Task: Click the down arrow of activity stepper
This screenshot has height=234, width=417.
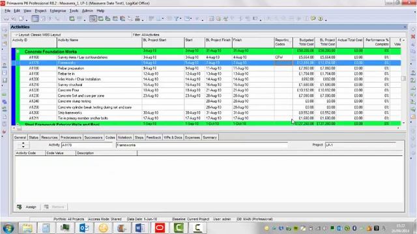Action: [23, 147]
